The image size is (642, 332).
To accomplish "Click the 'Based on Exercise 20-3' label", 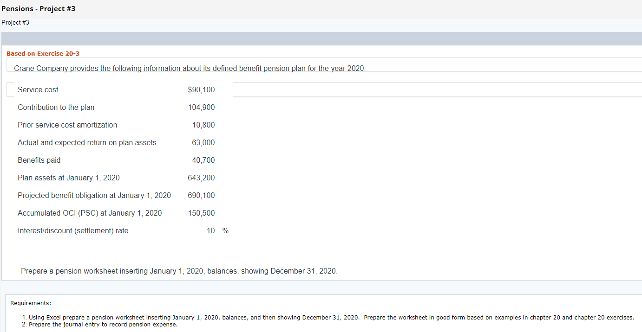I will (x=43, y=53).
